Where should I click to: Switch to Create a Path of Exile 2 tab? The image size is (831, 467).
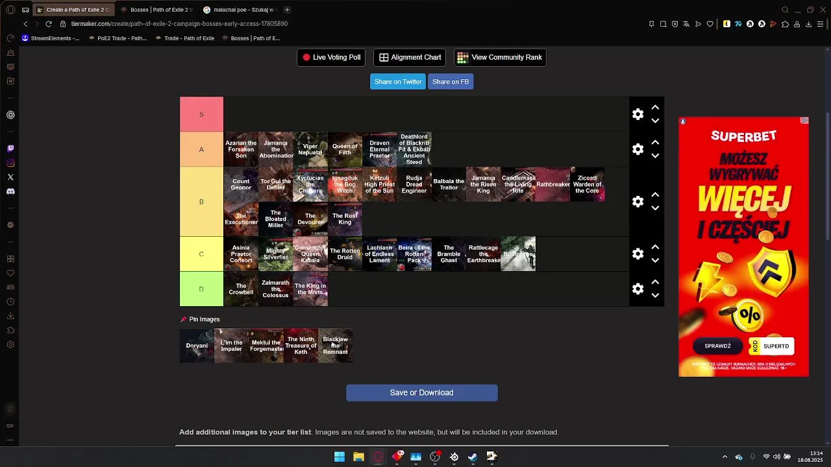(x=73, y=10)
